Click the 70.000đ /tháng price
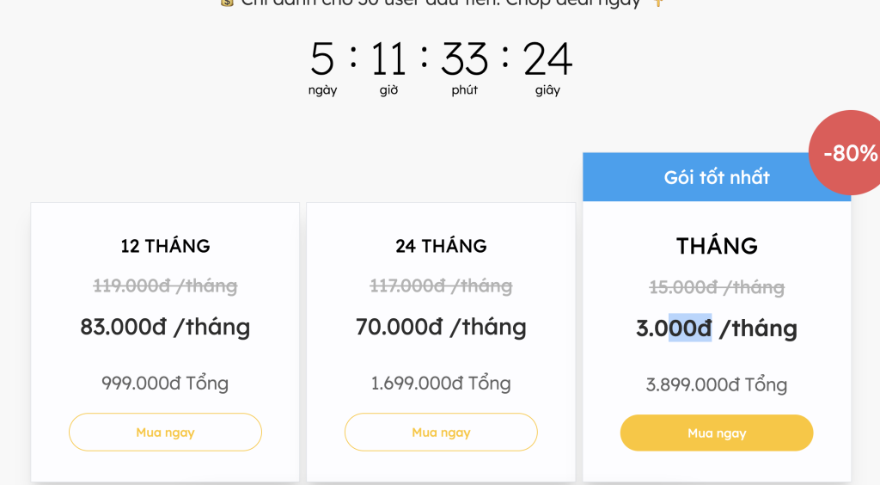The width and height of the screenshot is (880, 485). click(441, 327)
